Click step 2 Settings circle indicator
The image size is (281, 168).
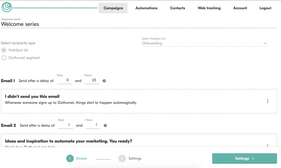click(122, 159)
